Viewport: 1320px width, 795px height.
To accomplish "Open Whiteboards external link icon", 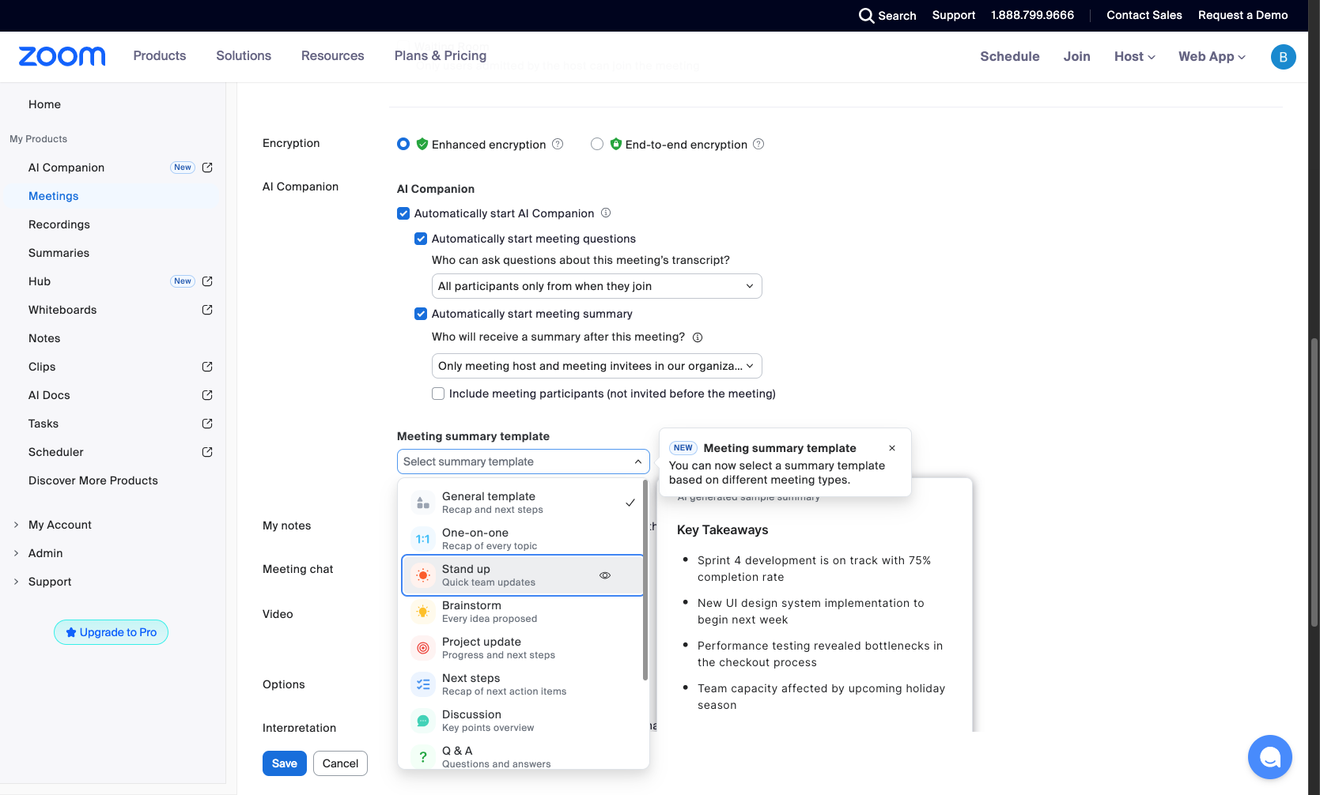I will [x=207, y=310].
